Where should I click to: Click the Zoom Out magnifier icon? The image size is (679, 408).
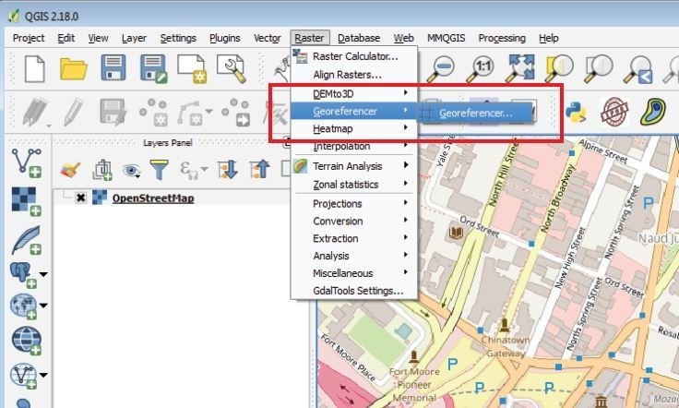coord(440,68)
